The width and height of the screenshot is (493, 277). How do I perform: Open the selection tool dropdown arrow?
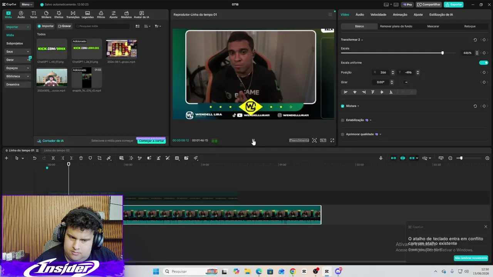click(x=23, y=158)
